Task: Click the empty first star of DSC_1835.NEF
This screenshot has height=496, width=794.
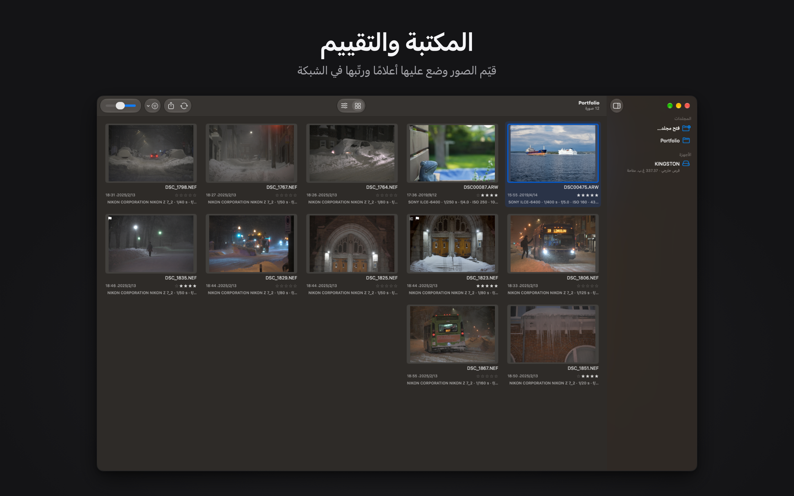Action: 176,286
